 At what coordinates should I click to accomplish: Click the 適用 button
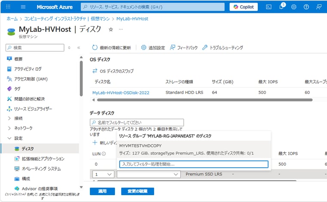pos(102,191)
